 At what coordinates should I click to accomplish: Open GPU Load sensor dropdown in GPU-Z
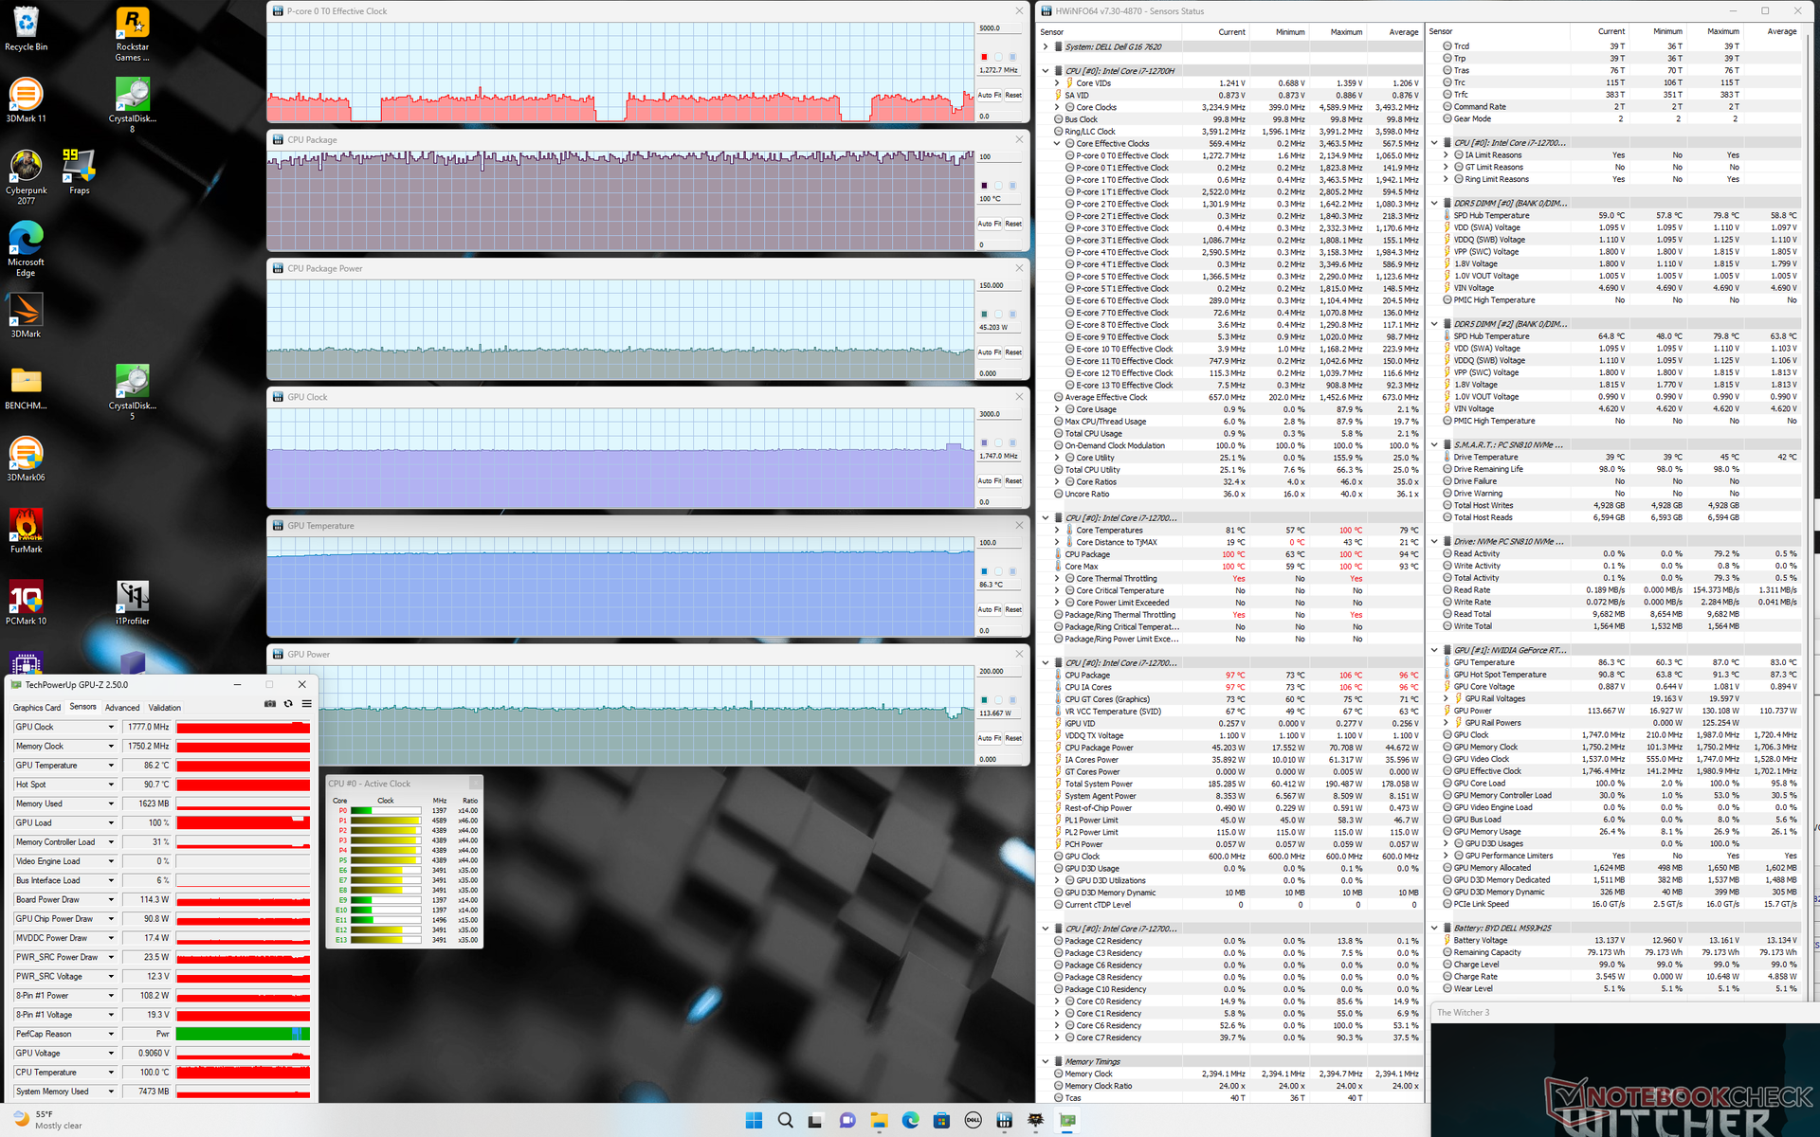[111, 822]
